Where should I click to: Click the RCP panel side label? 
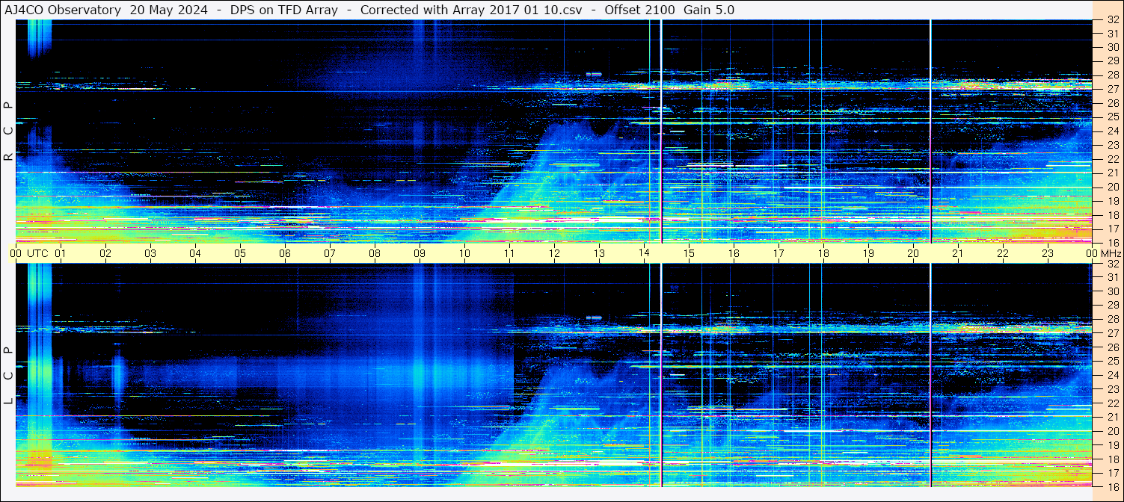[x=8, y=132]
